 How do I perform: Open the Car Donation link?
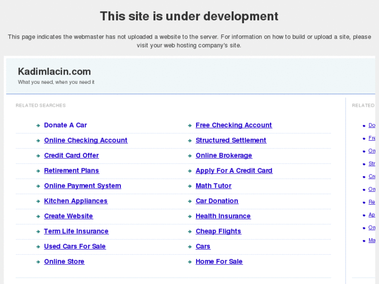(217, 201)
